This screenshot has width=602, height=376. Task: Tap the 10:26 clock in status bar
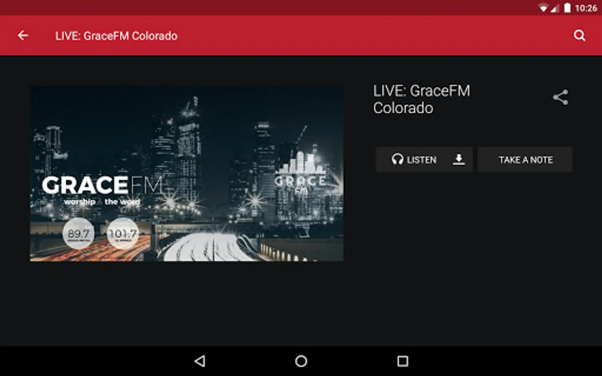pyautogui.click(x=586, y=8)
